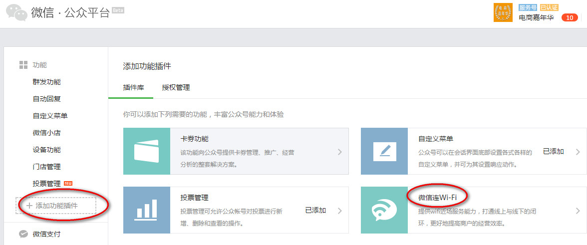Image resolution: width=587 pixels, height=245 pixels.
Task: Open 投票管理 in the sidebar
Action: [47, 184]
